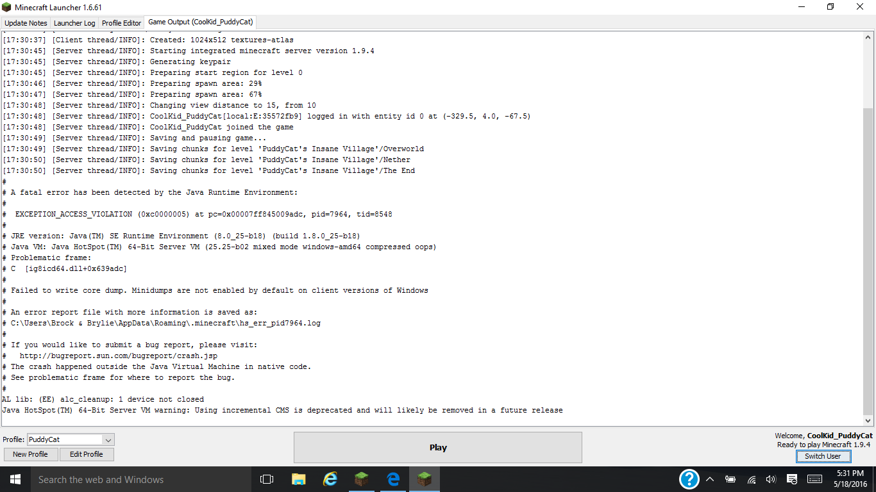Click the New Profile button
Image resolution: width=876 pixels, height=492 pixels.
[x=30, y=454]
